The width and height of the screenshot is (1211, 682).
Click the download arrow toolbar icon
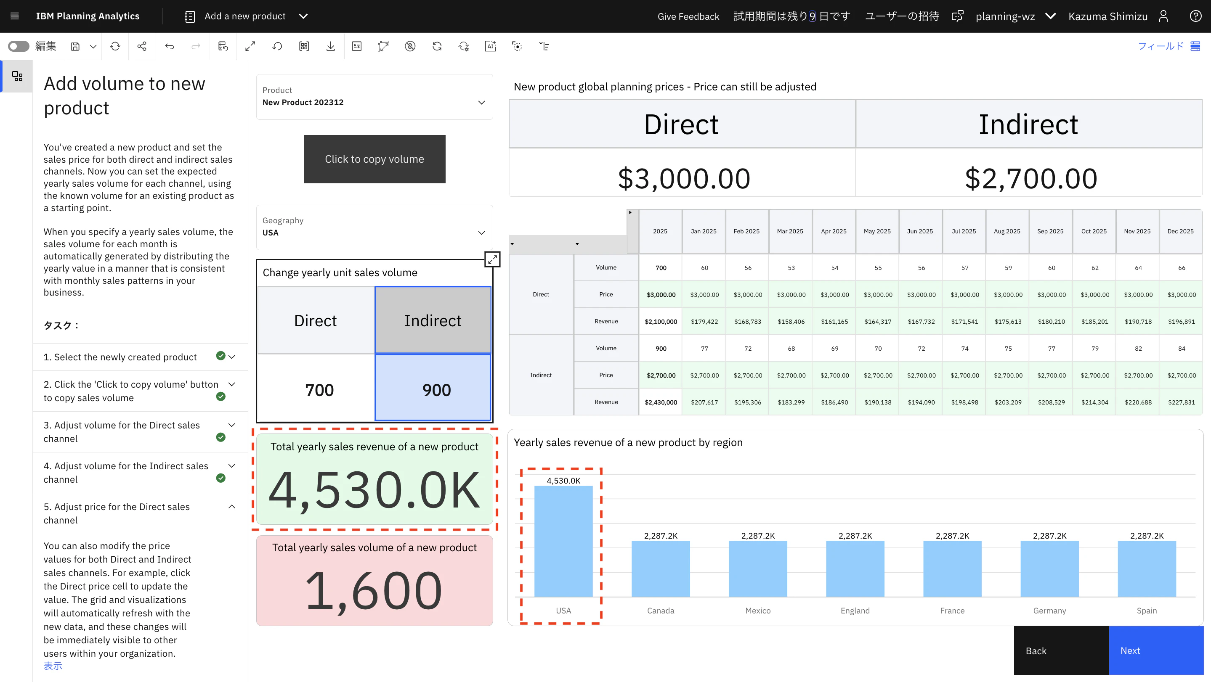coord(330,46)
